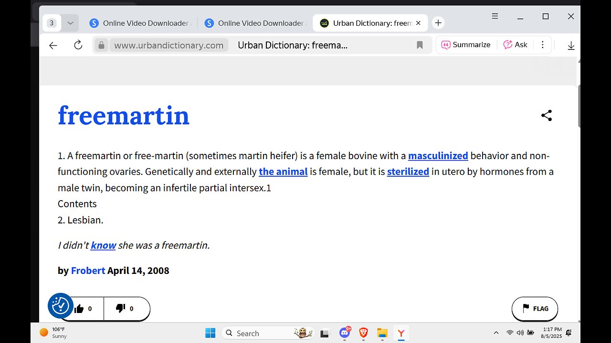Image resolution: width=611 pixels, height=343 pixels.
Task: Reload the current page
Action: 78,45
